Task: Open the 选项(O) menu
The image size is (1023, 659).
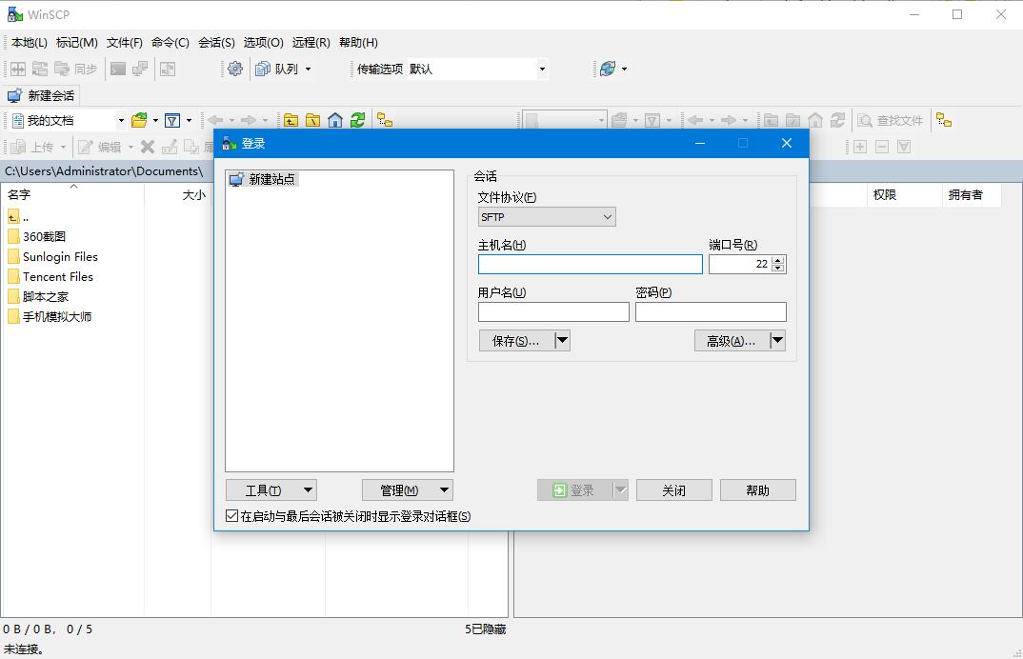Action: [264, 43]
